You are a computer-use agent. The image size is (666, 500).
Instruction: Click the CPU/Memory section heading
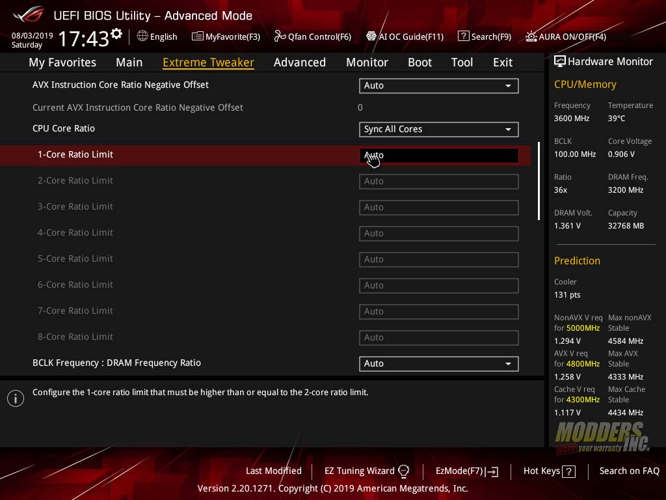click(x=585, y=85)
